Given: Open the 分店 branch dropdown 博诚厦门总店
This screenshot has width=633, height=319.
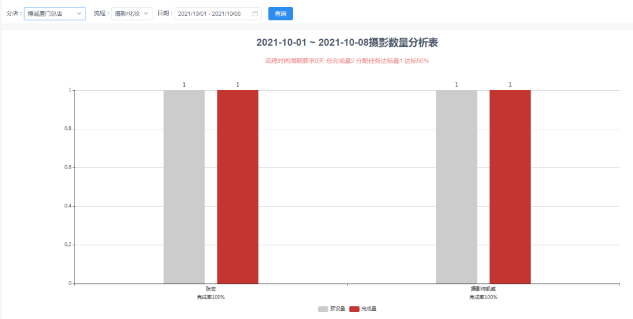Looking at the screenshot, I should click(55, 13).
